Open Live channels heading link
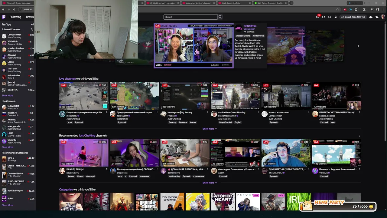This screenshot has height=218, width=387. point(67,79)
